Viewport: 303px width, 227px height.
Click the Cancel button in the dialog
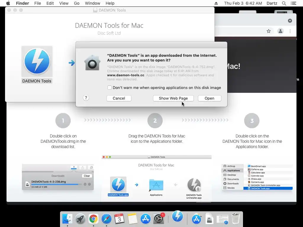click(x=119, y=98)
